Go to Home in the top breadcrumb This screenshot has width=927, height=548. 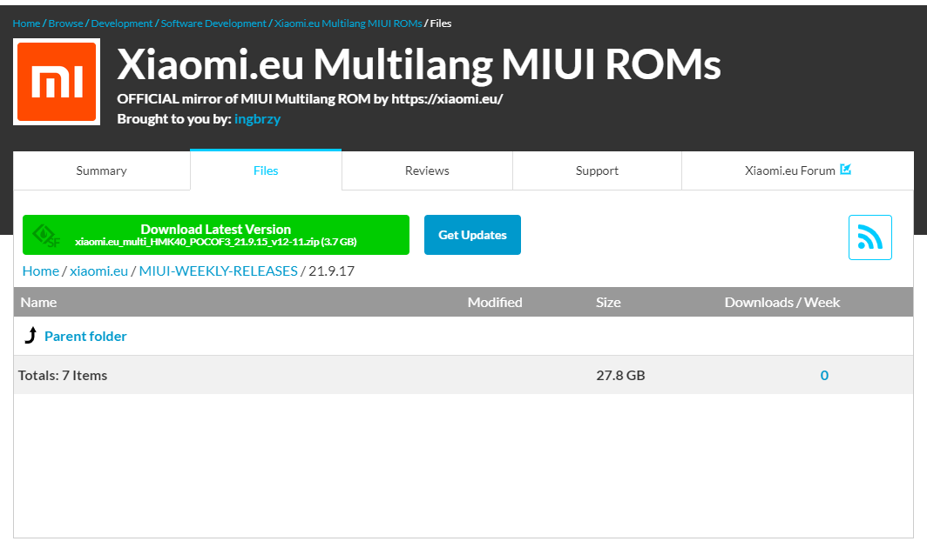click(x=27, y=23)
